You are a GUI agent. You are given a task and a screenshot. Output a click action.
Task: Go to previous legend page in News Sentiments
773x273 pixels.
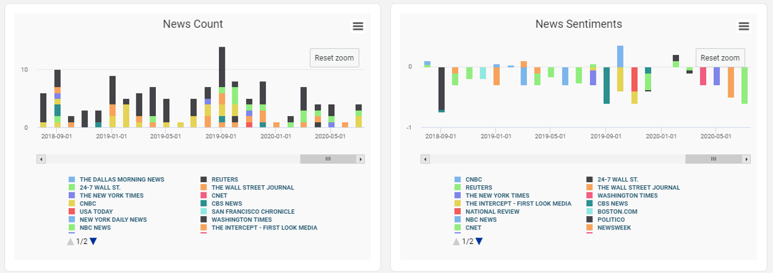[457, 241]
